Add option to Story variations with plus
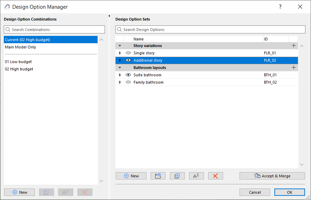311x200 pixels. (x=294, y=46)
